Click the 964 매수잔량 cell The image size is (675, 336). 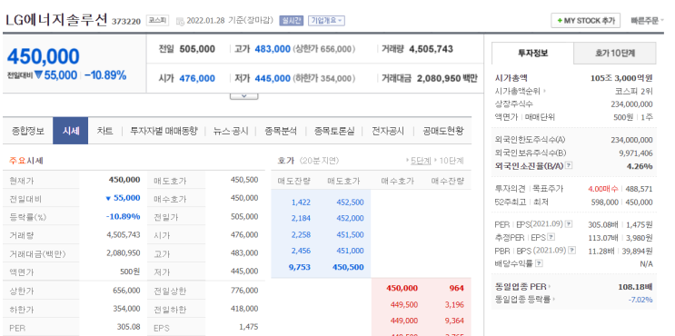[457, 288]
